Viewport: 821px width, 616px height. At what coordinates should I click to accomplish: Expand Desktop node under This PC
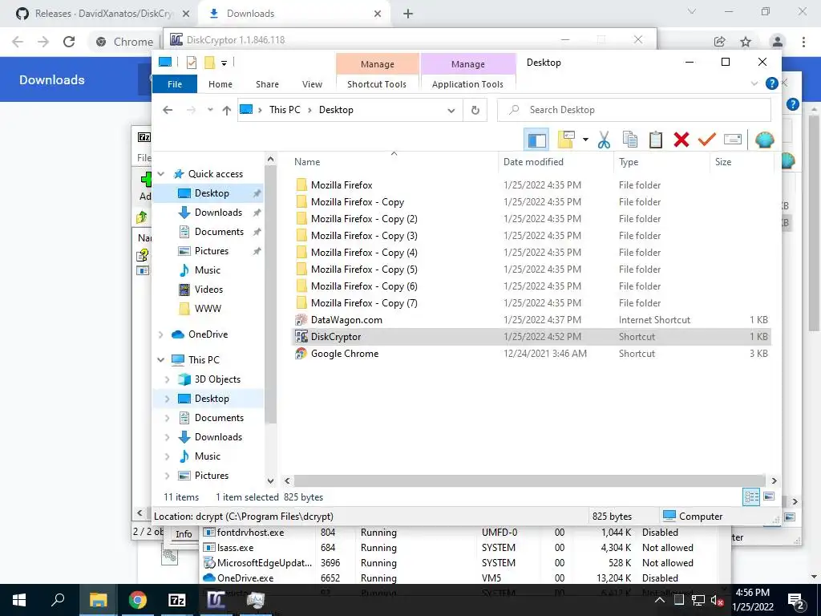click(168, 399)
